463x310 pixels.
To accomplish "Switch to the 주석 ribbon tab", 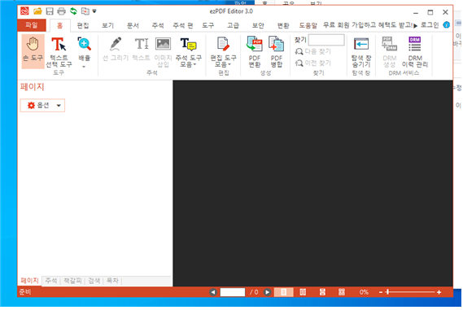I will coord(158,26).
